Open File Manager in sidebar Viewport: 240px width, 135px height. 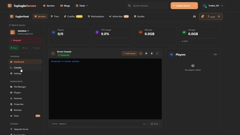click(x=25, y=87)
